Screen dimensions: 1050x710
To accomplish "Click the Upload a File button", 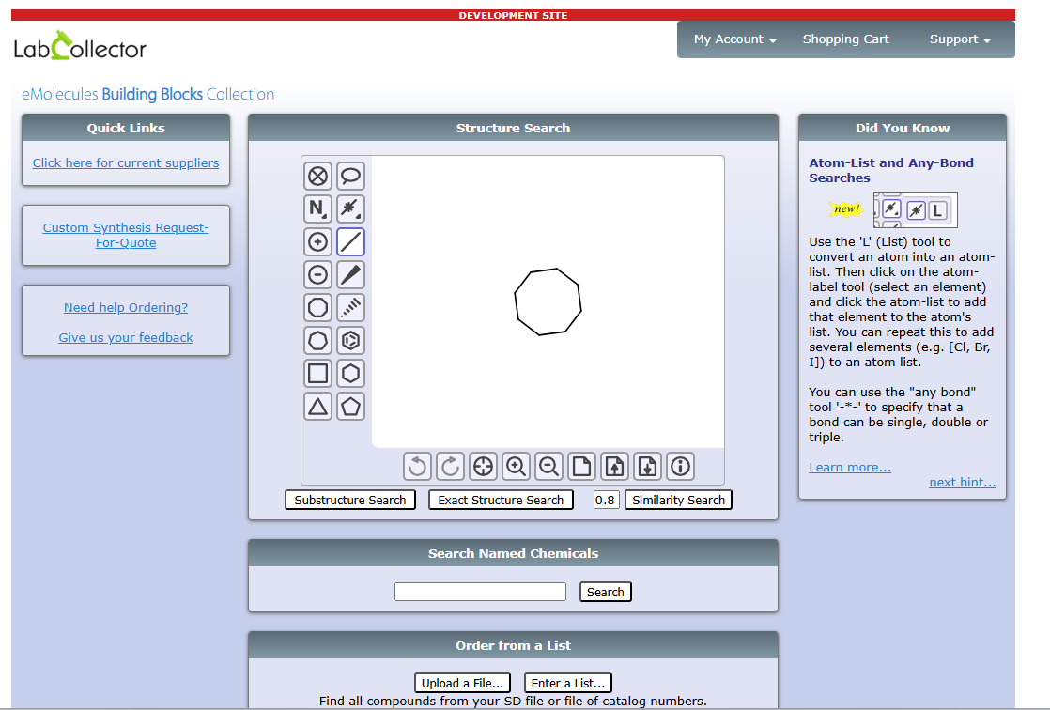I will point(462,683).
